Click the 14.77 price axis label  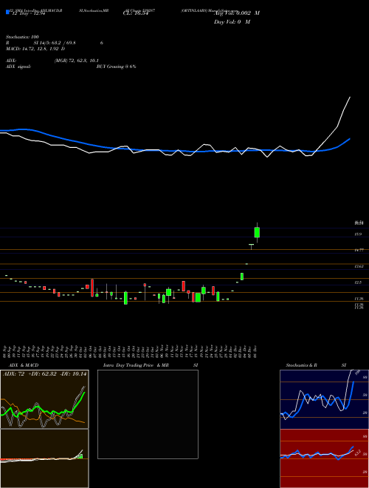point(359,250)
